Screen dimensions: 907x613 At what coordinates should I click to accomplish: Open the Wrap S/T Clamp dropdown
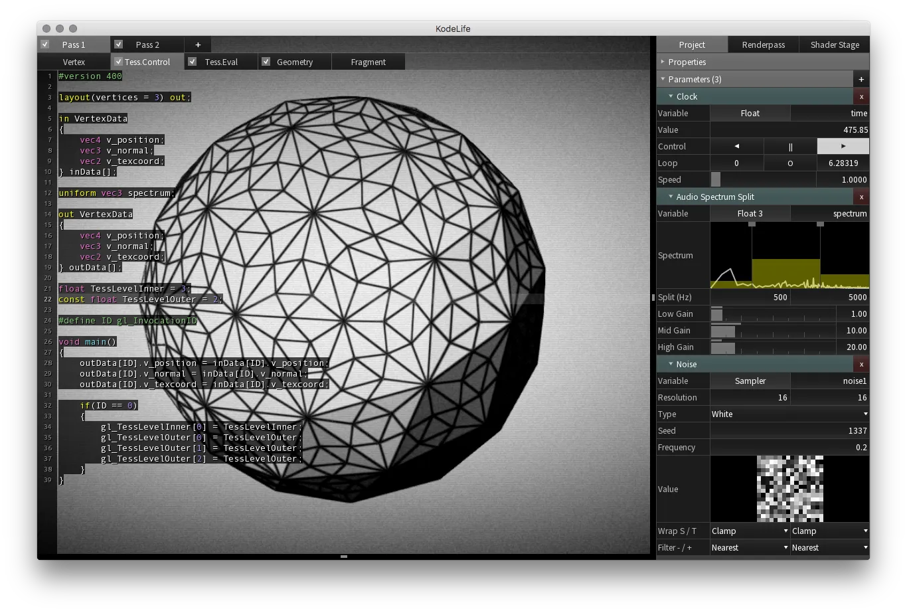pyautogui.click(x=749, y=531)
